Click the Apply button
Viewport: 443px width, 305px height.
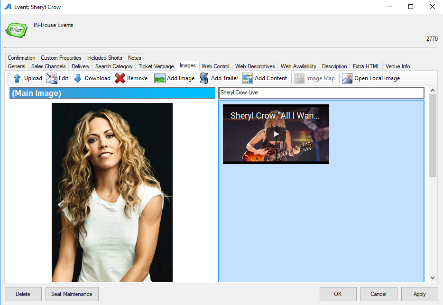(x=420, y=294)
